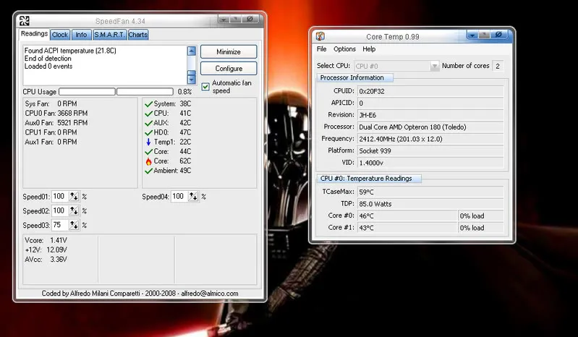Click the Core #0 load value
Image resolution: width=578 pixels, height=337 pixels.
tap(480, 216)
